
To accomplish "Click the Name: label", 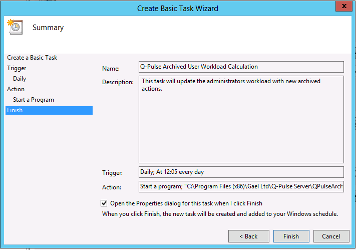I will (111, 69).
